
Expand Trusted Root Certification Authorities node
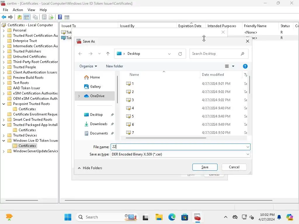(x=4, y=36)
